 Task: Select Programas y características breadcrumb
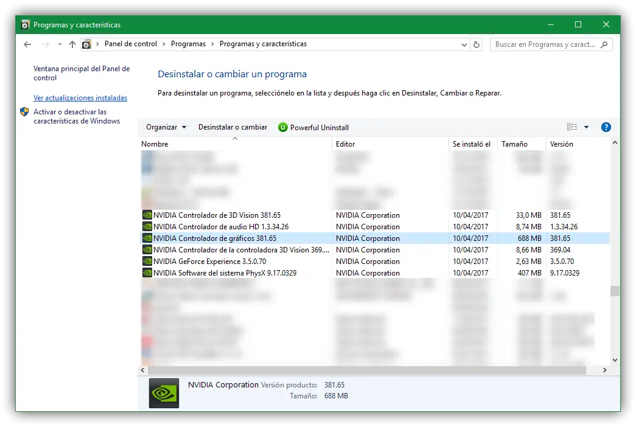point(263,44)
